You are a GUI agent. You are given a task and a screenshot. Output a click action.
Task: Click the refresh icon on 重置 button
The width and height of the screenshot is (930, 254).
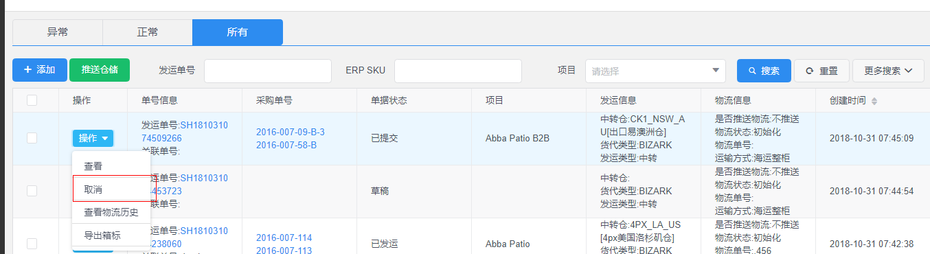click(x=810, y=71)
